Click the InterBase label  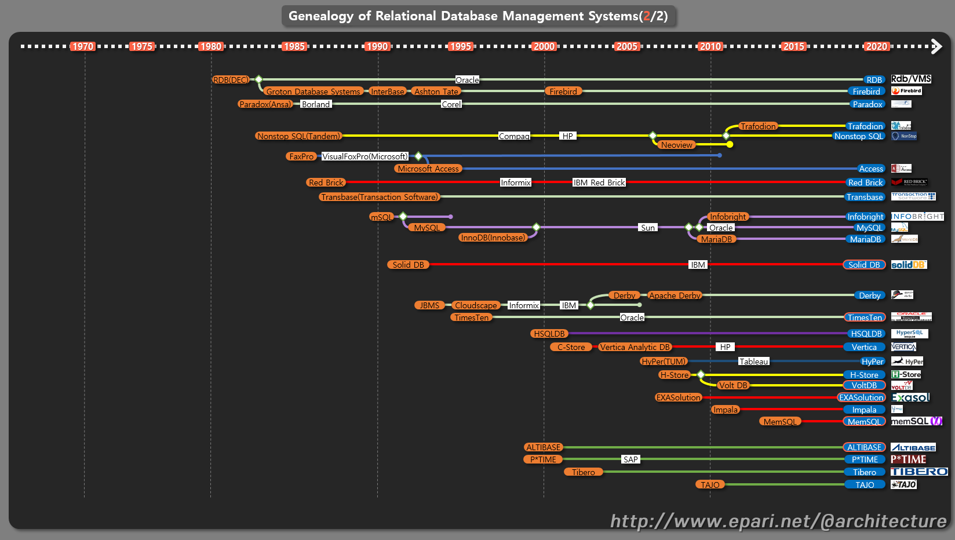pos(388,92)
